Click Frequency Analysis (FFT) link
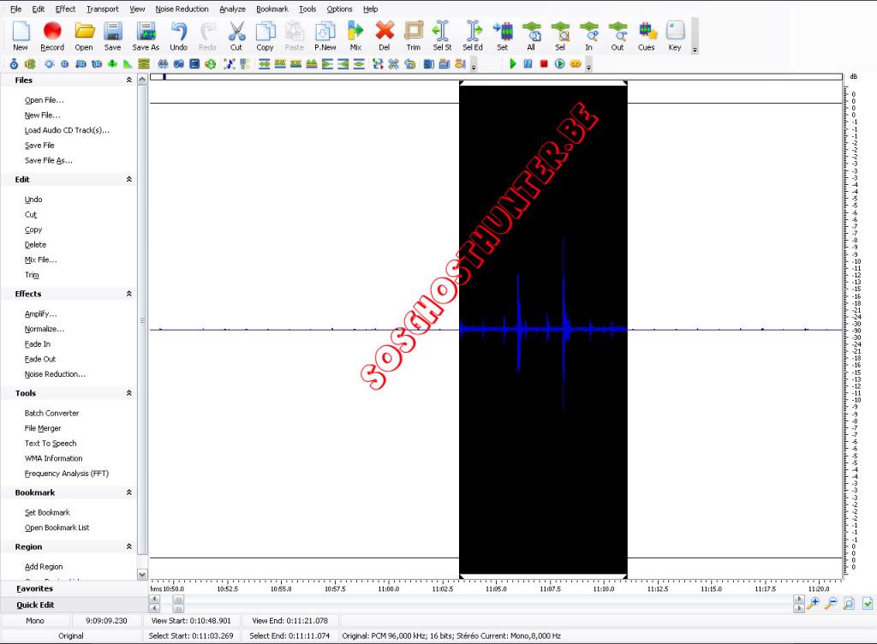 click(x=67, y=474)
